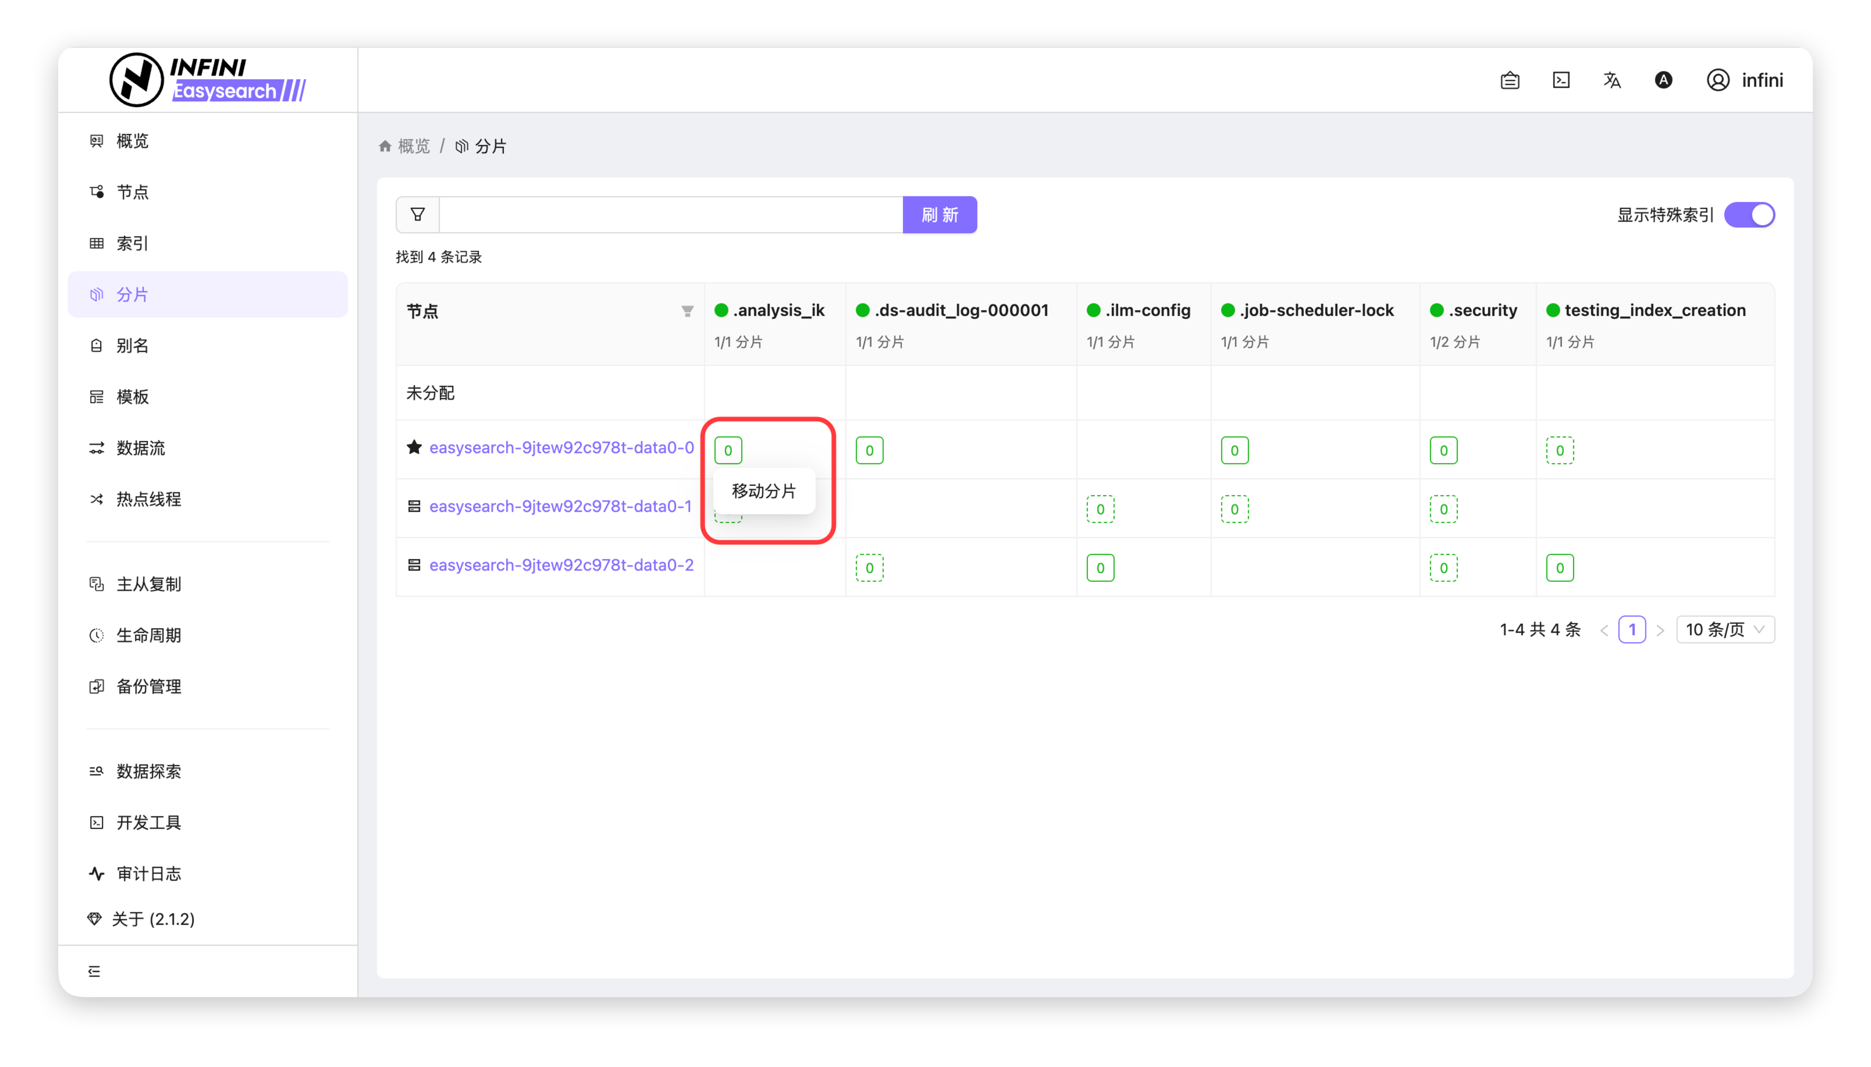Viewport: 1871px width, 1067px height.
Task: Toggle the 显示特殊索引 switch off
Action: pos(1749,215)
